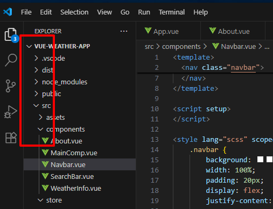Click the 'display: flex;' code line

[x=235, y=191]
